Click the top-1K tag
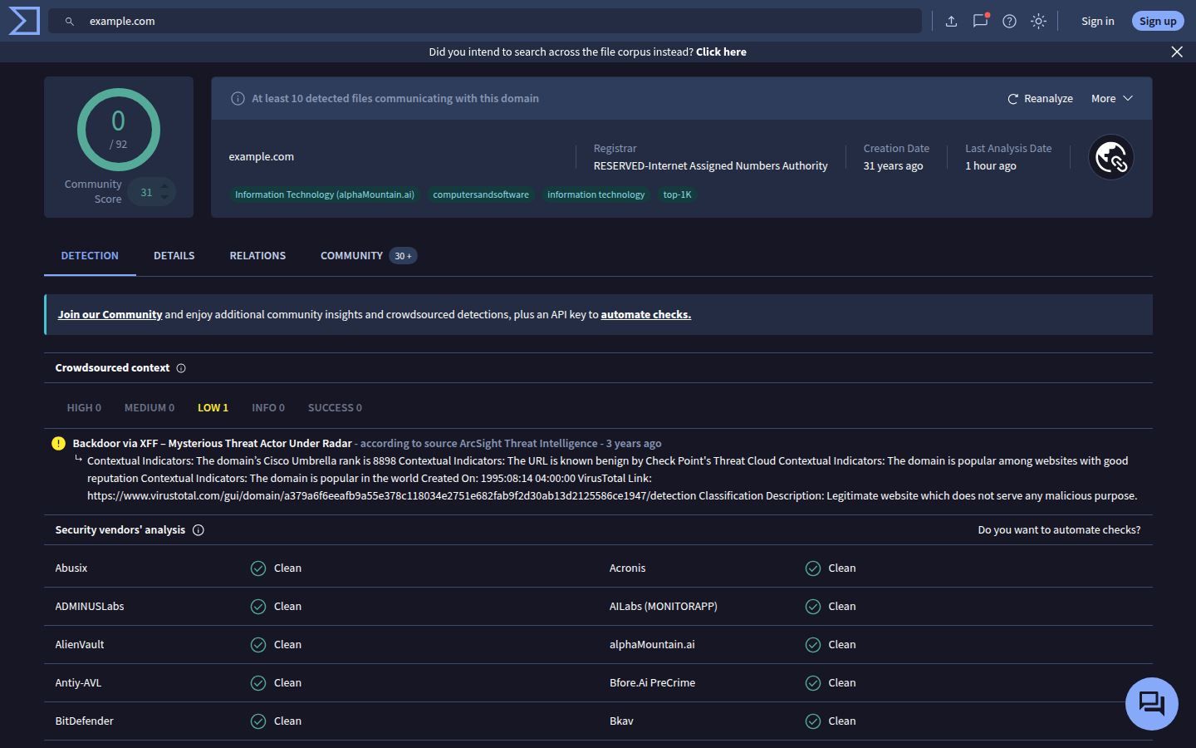The width and height of the screenshot is (1196, 748). point(677,194)
